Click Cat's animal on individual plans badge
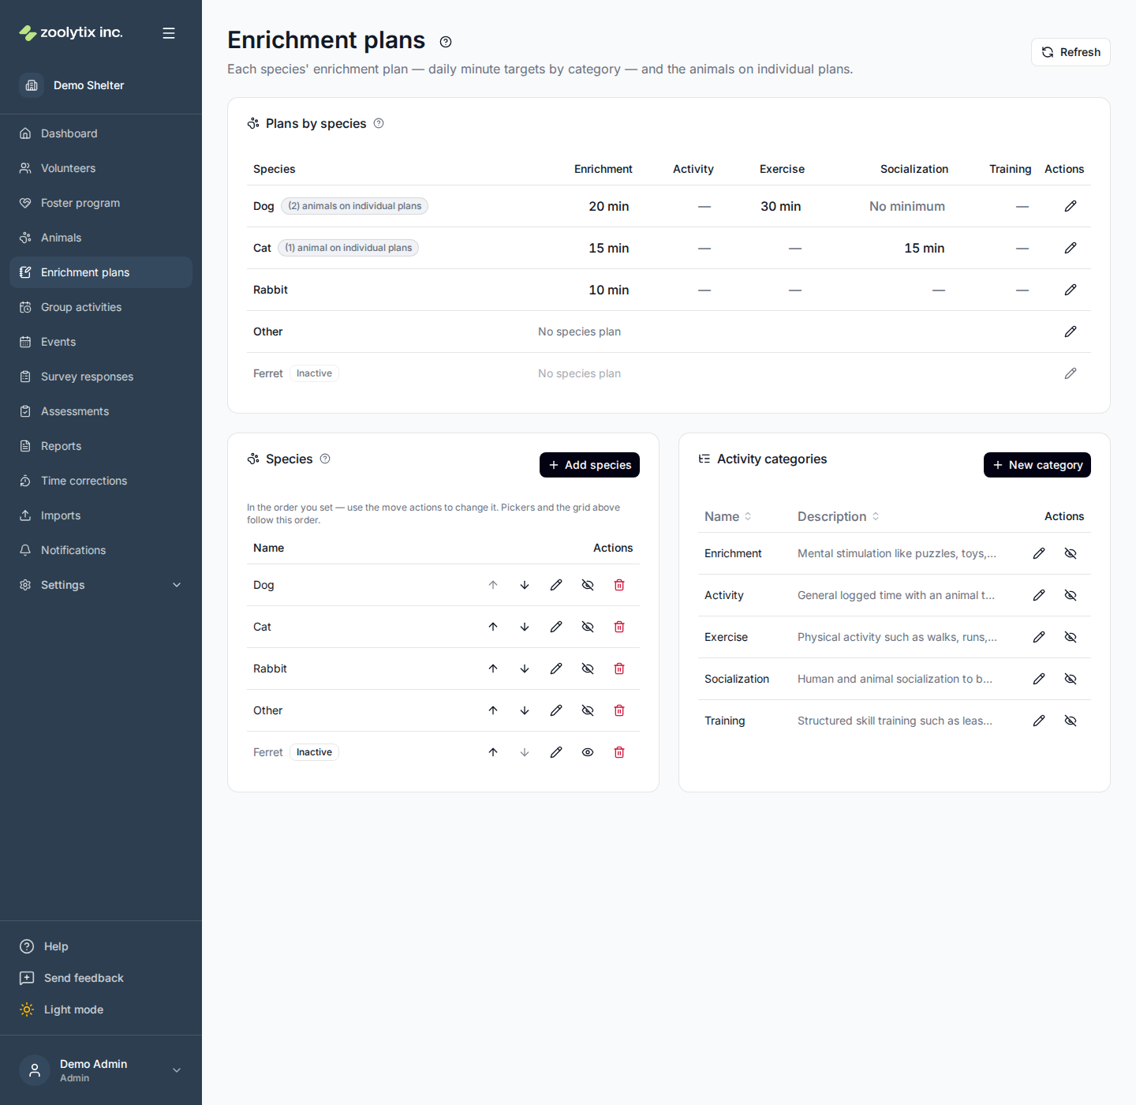 pyautogui.click(x=348, y=248)
